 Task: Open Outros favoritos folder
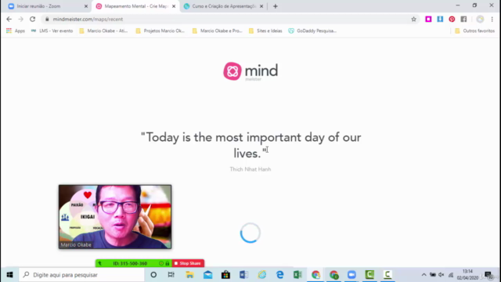[475, 31]
